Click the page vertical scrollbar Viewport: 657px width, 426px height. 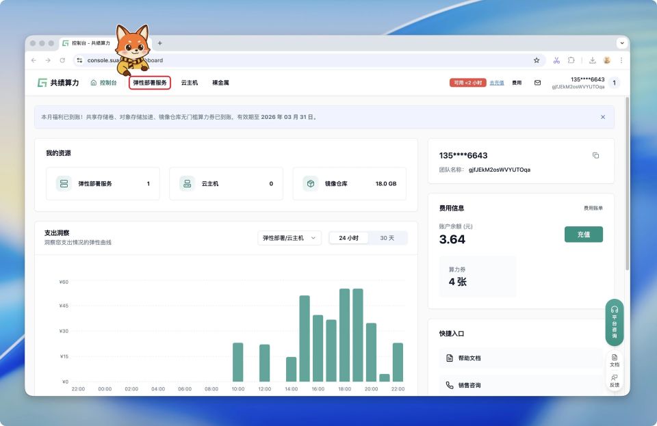tap(628, 183)
